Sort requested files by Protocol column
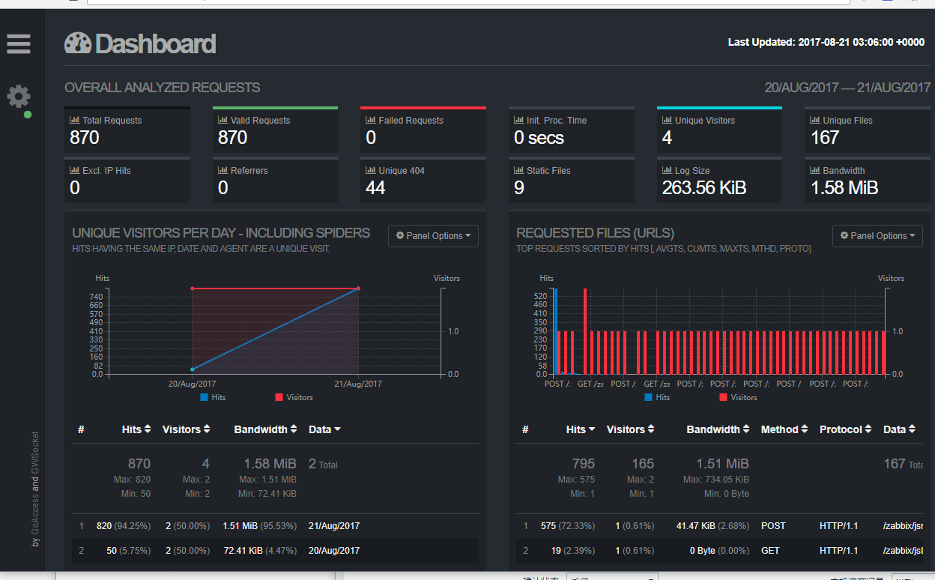 tap(845, 429)
